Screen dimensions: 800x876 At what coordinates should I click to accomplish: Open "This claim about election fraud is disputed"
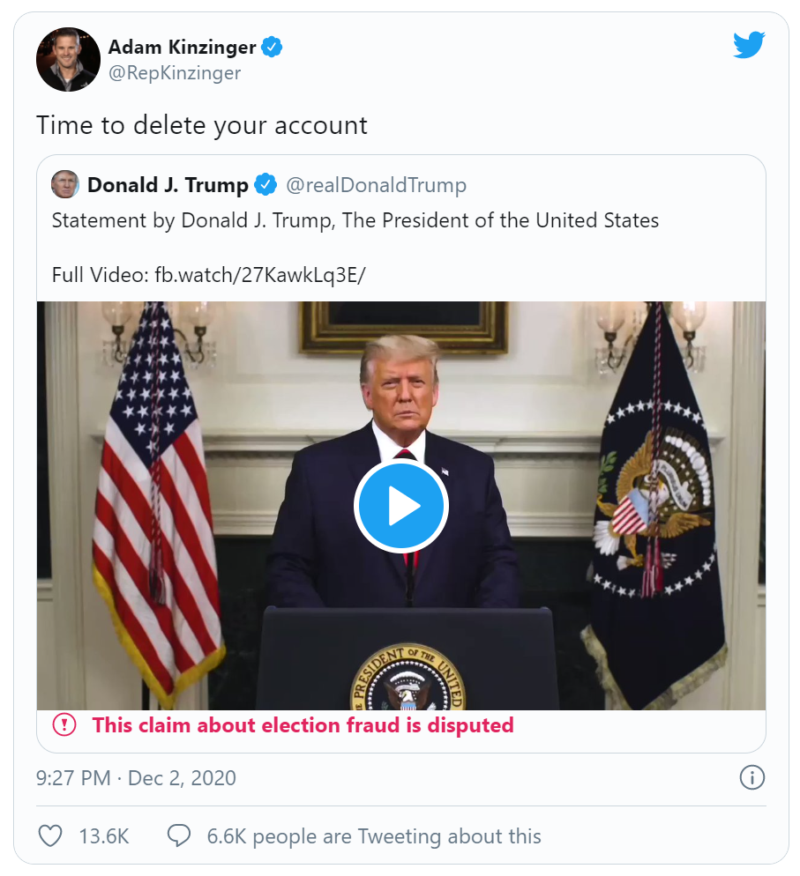click(x=303, y=725)
